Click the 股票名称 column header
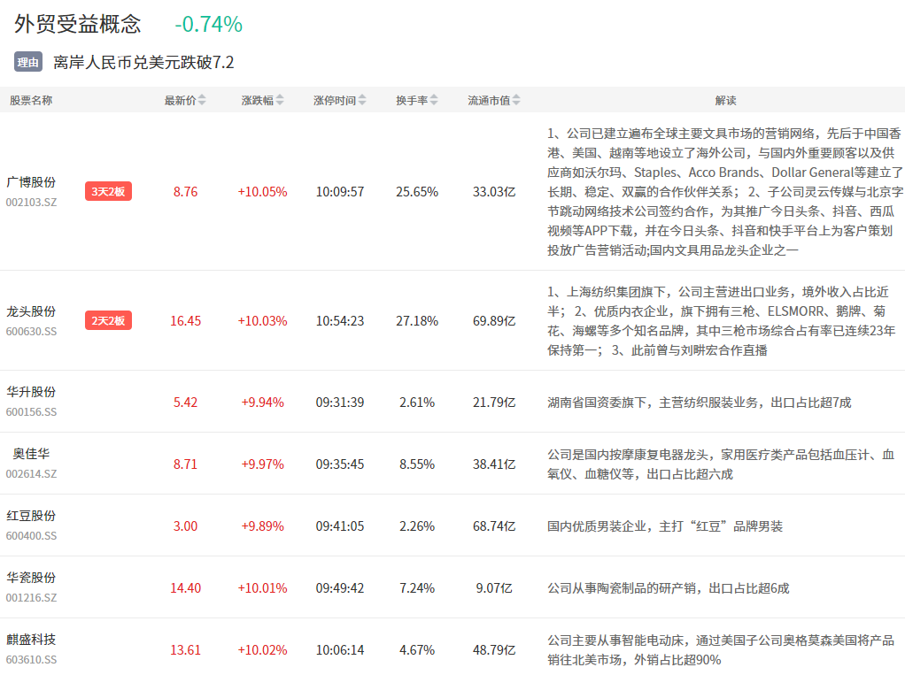Image resolution: width=905 pixels, height=675 pixels. click(x=31, y=100)
